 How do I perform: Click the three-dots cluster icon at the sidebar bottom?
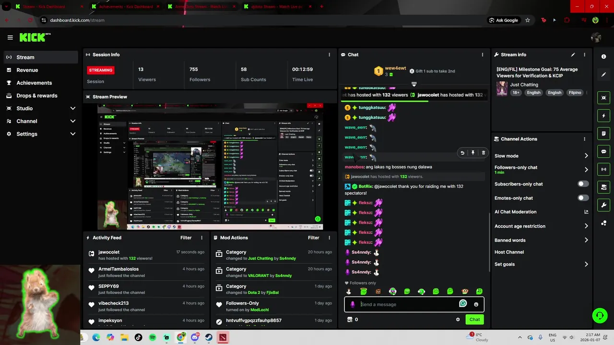(603, 223)
